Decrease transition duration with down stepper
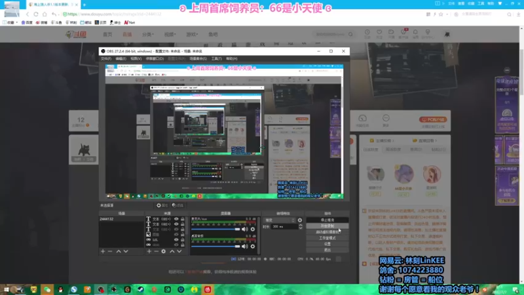The width and height of the screenshot is (524, 295). pos(301,228)
